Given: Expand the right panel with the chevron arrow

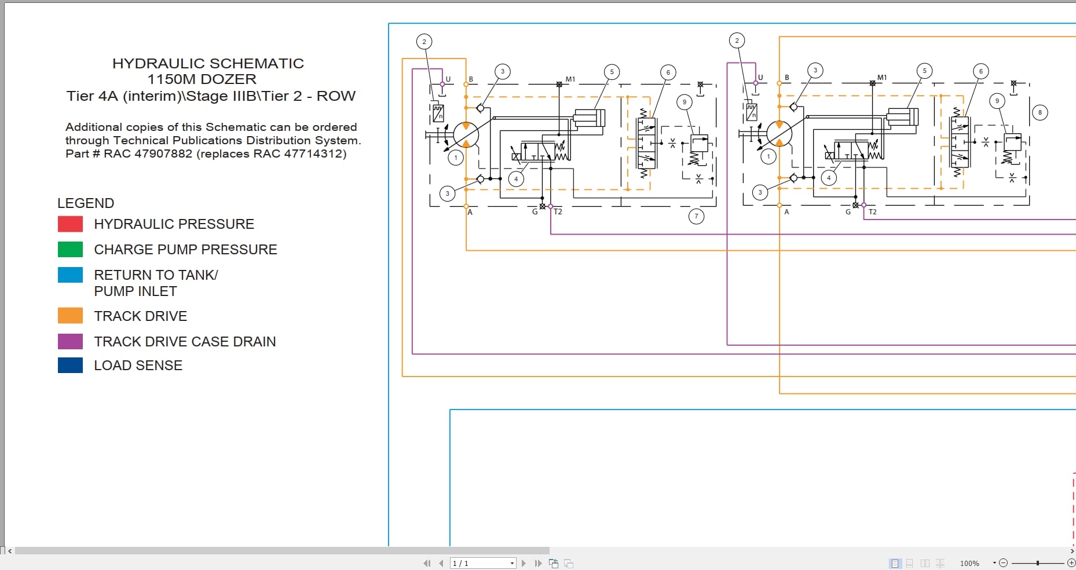Looking at the screenshot, I should 1072,552.
